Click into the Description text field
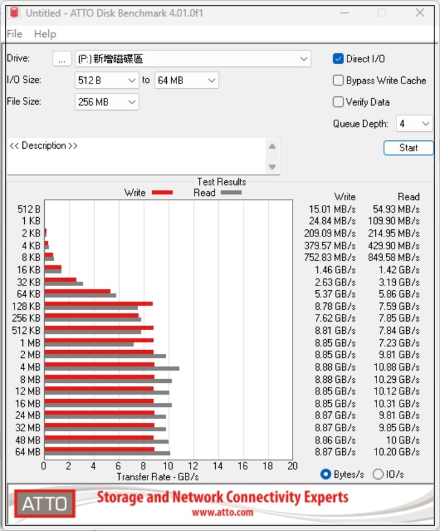This screenshot has width=440, height=531. [137, 156]
